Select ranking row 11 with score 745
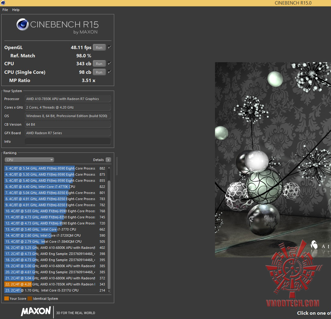The height and width of the screenshot is (319, 331). coord(55,217)
